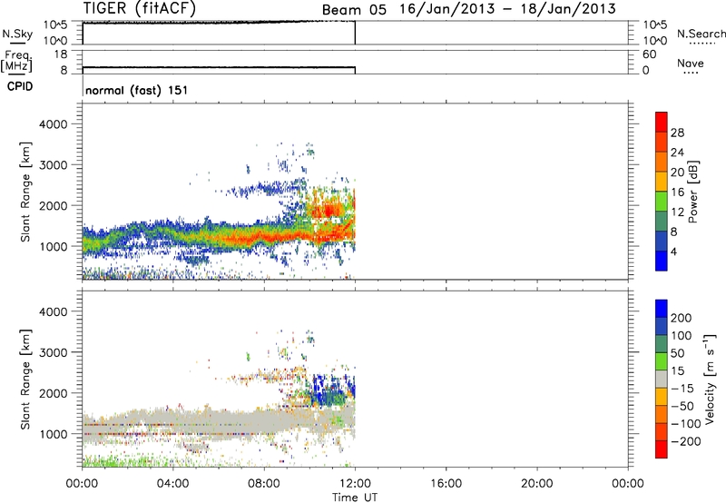Click the 'Slant Range [km]' label of power panel

pyautogui.click(x=25, y=192)
